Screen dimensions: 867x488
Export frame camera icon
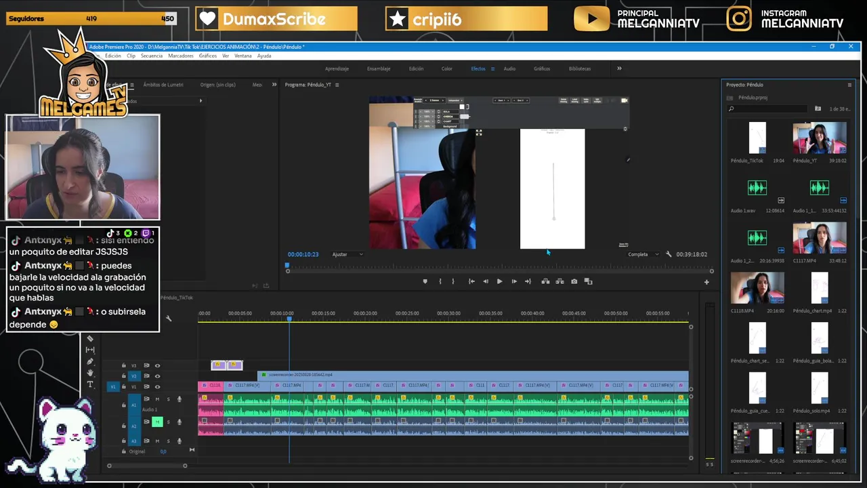[574, 281]
